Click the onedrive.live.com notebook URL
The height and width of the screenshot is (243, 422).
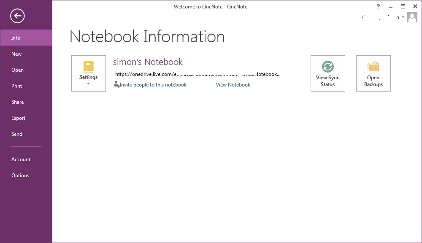point(198,74)
